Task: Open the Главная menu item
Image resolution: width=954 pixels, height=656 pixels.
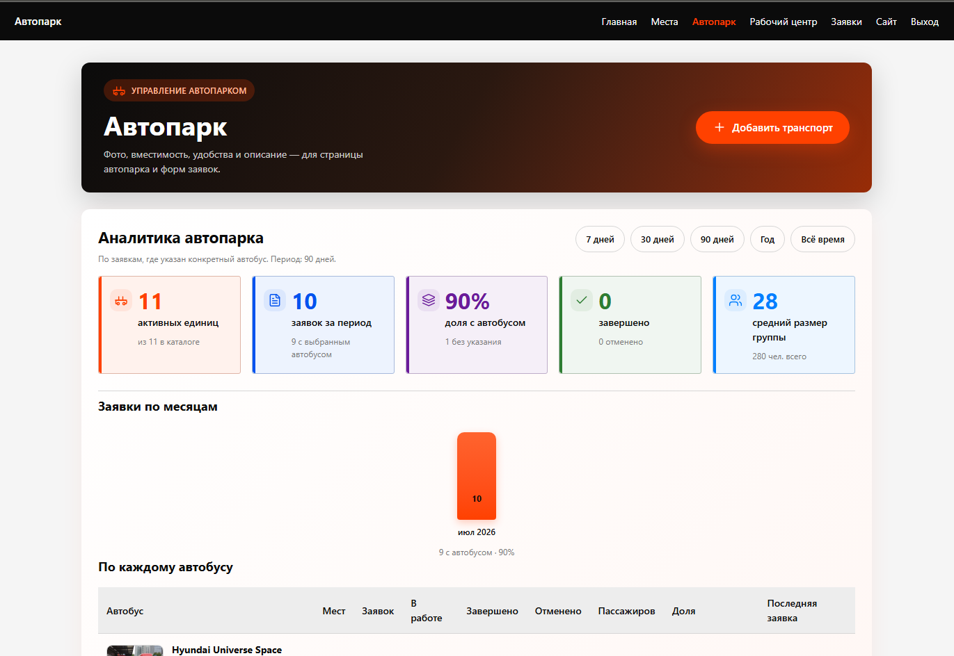Action: (619, 22)
